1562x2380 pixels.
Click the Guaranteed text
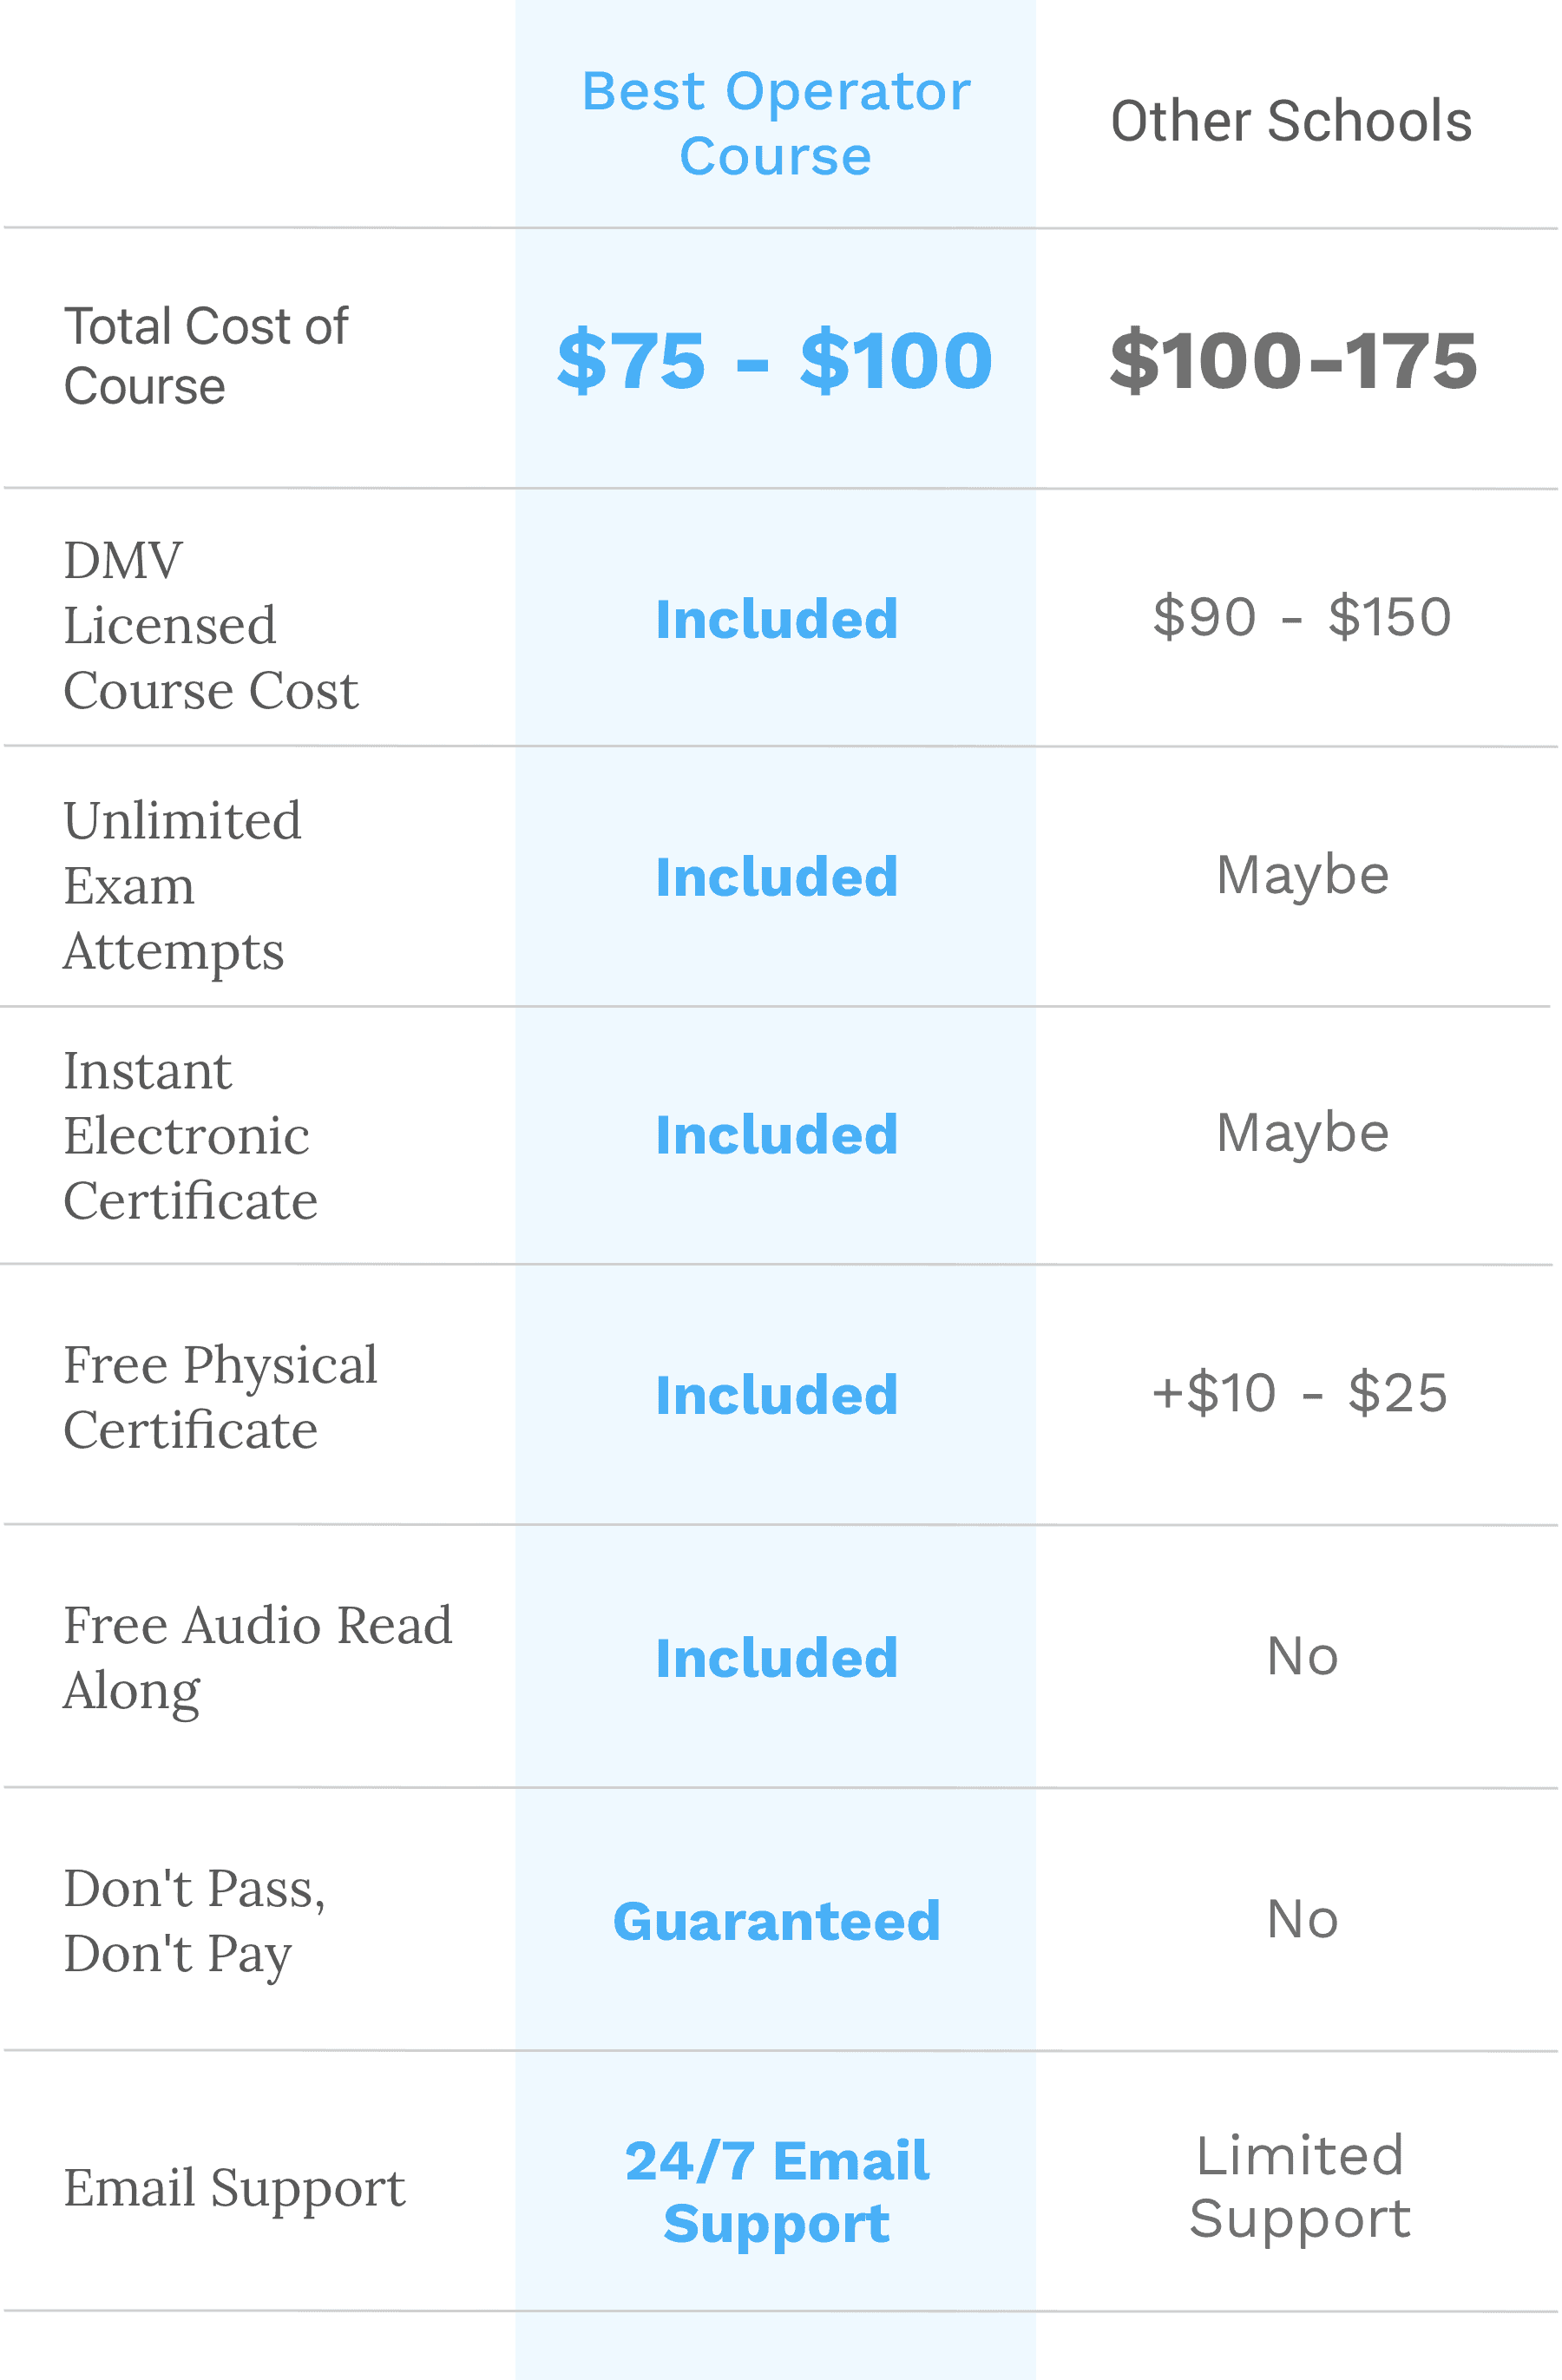776,1921
